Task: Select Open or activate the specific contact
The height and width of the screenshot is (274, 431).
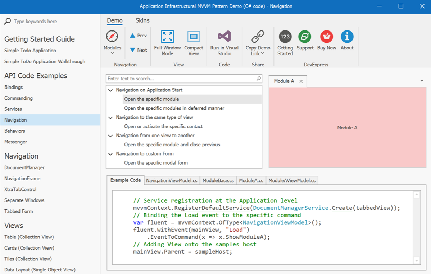Action: pos(192,126)
